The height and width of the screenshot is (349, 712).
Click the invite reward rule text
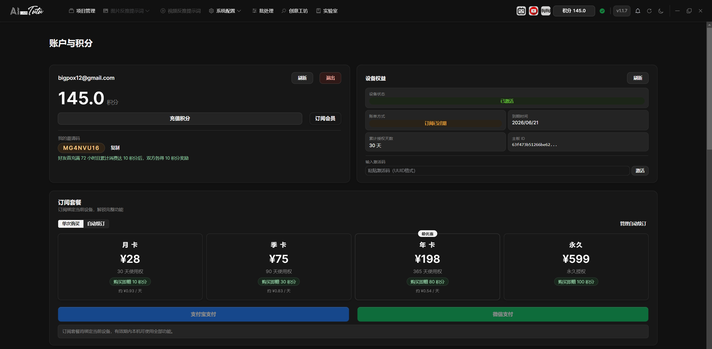123,158
